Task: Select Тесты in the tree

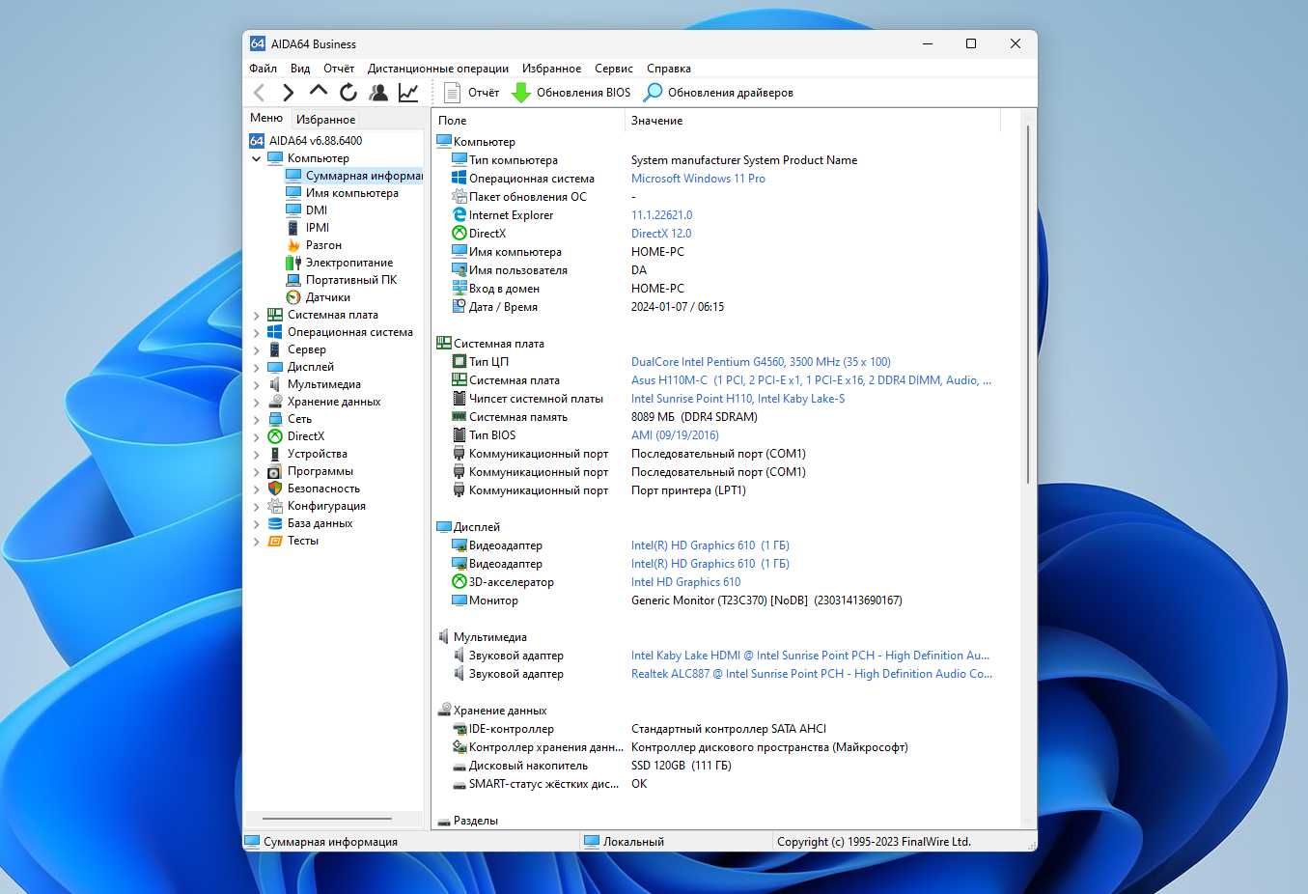Action: click(292, 541)
